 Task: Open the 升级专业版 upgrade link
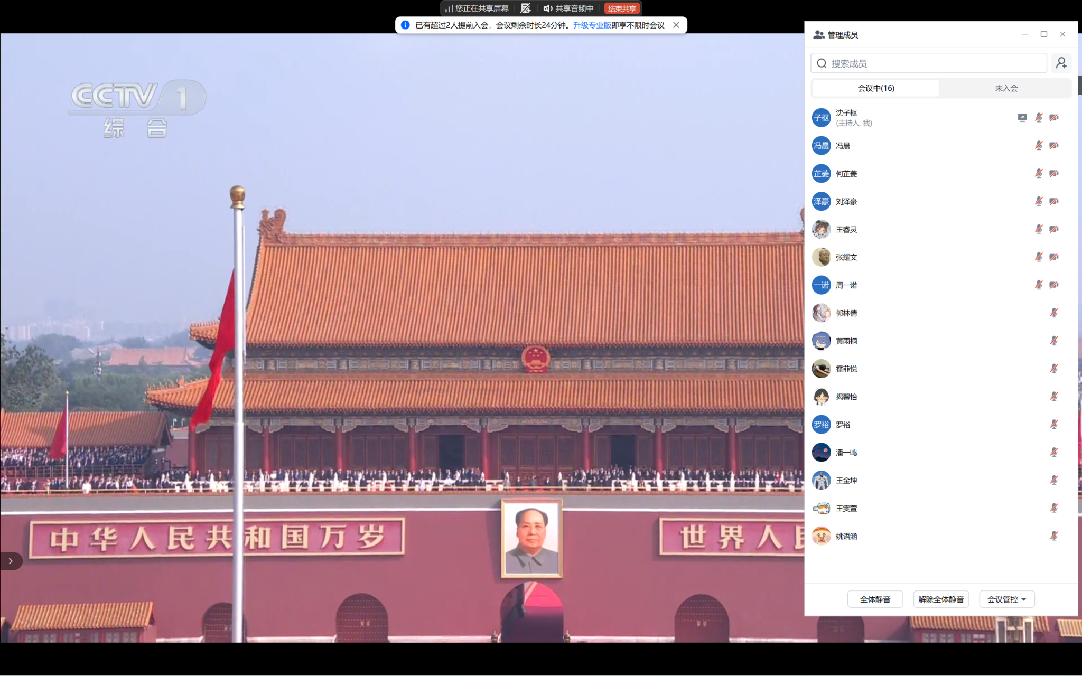tap(592, 25)
